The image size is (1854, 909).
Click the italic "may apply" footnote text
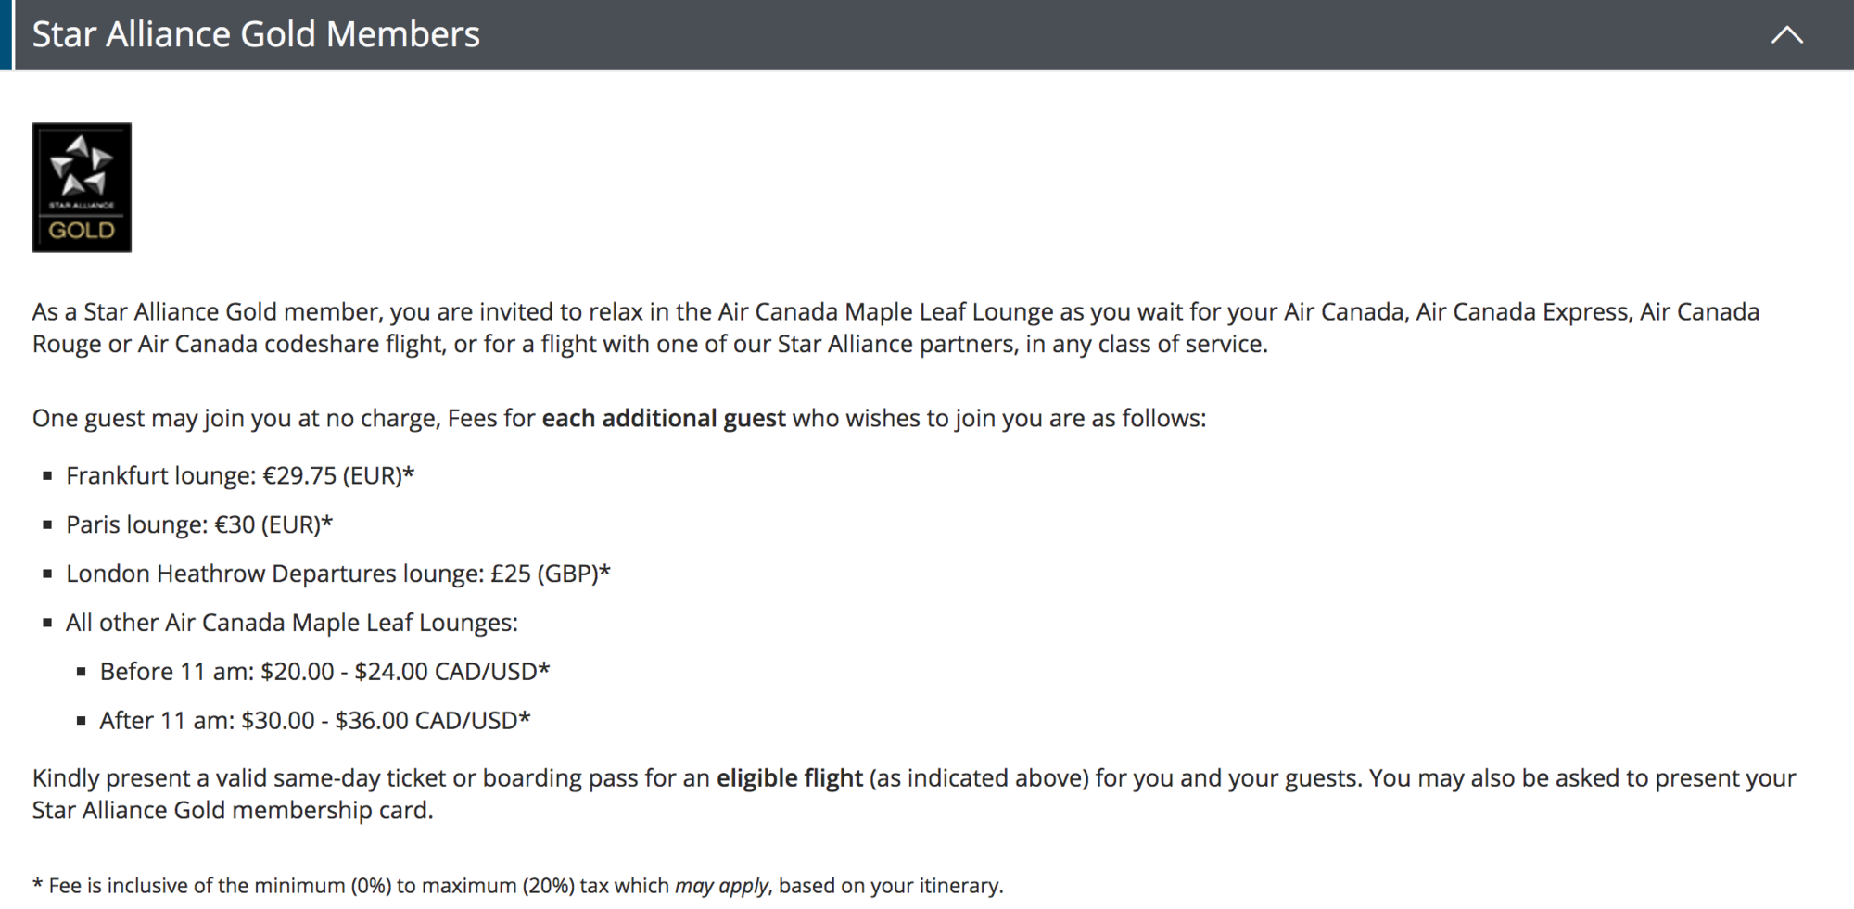pyautogui.click(x=721, y=886)
